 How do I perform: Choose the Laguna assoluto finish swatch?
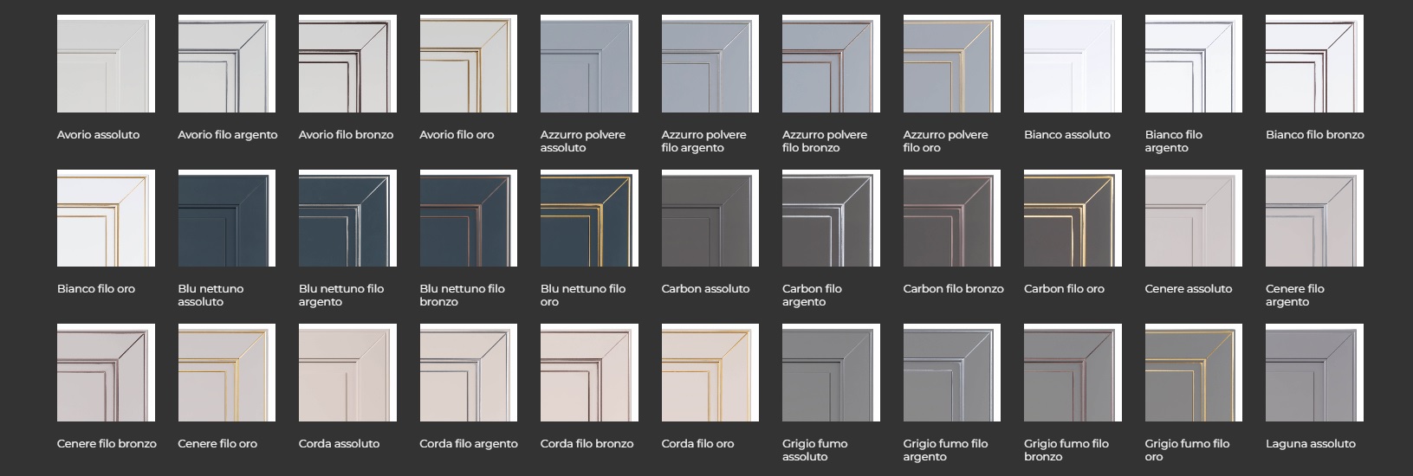(1314, 373)
